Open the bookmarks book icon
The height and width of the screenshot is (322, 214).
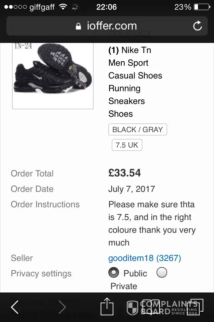click(x=151, y=307)
